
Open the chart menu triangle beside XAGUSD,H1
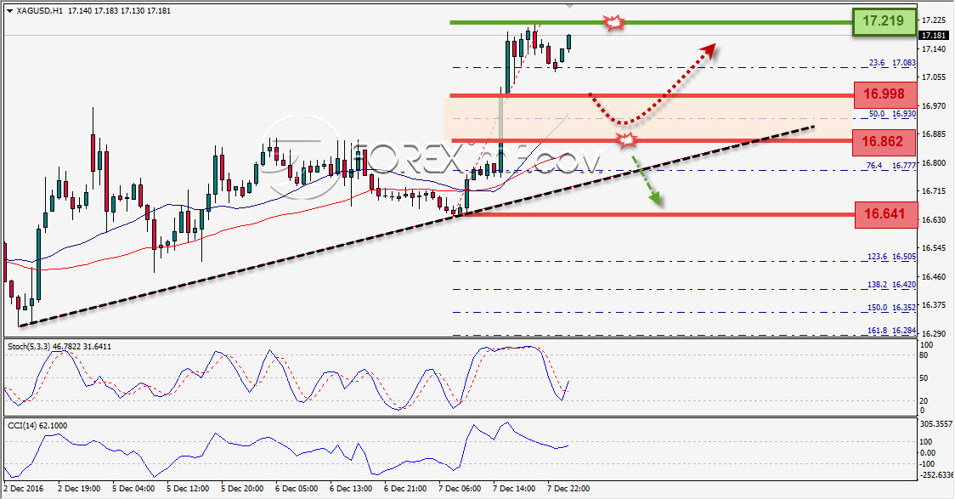point(9,11)
